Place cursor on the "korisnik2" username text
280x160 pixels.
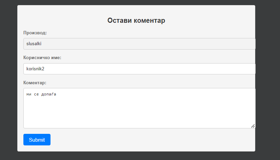(35, 69)
